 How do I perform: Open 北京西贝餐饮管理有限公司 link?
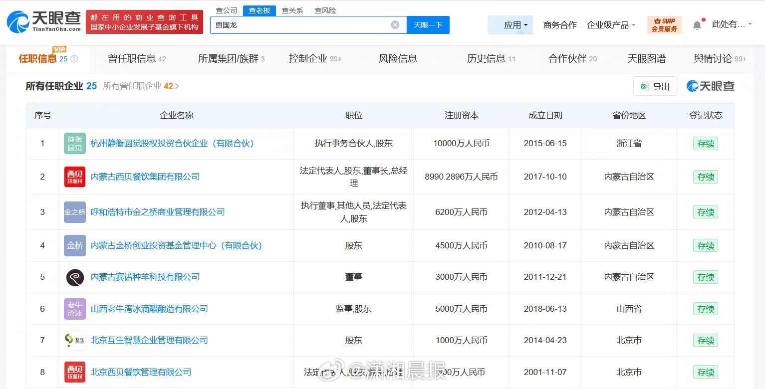coord(141,372)
